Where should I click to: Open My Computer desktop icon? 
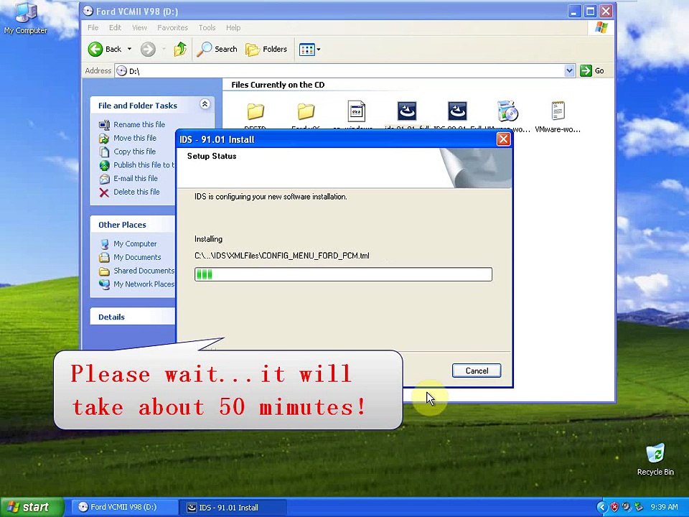click(x=26, y=17)
